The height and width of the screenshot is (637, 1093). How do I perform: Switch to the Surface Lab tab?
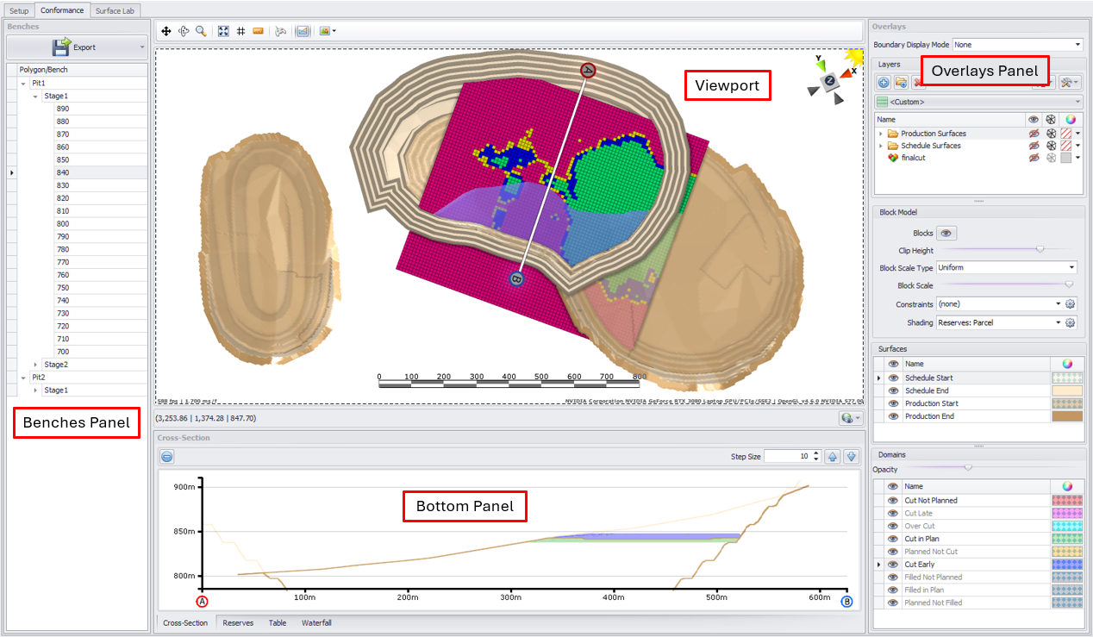coord(115,10)
